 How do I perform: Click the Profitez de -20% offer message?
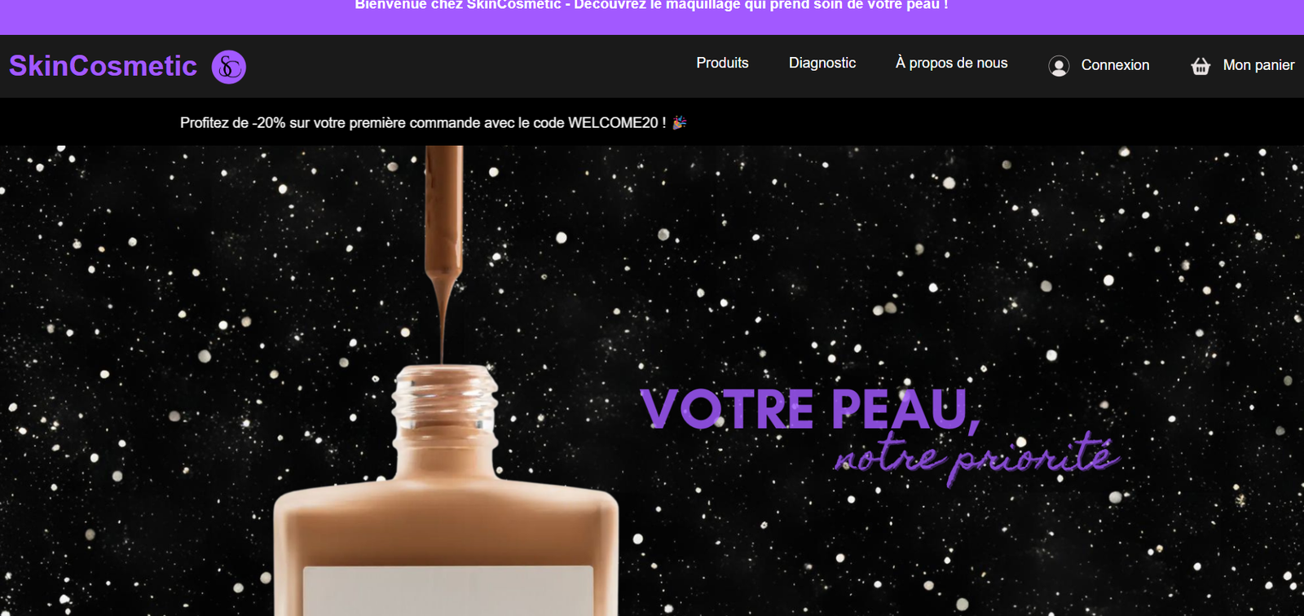[x=423, y=123]
